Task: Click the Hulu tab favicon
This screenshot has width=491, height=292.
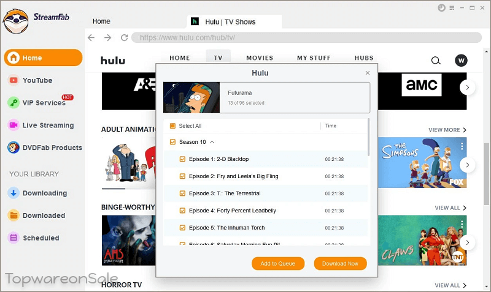Action: (195, 21)
